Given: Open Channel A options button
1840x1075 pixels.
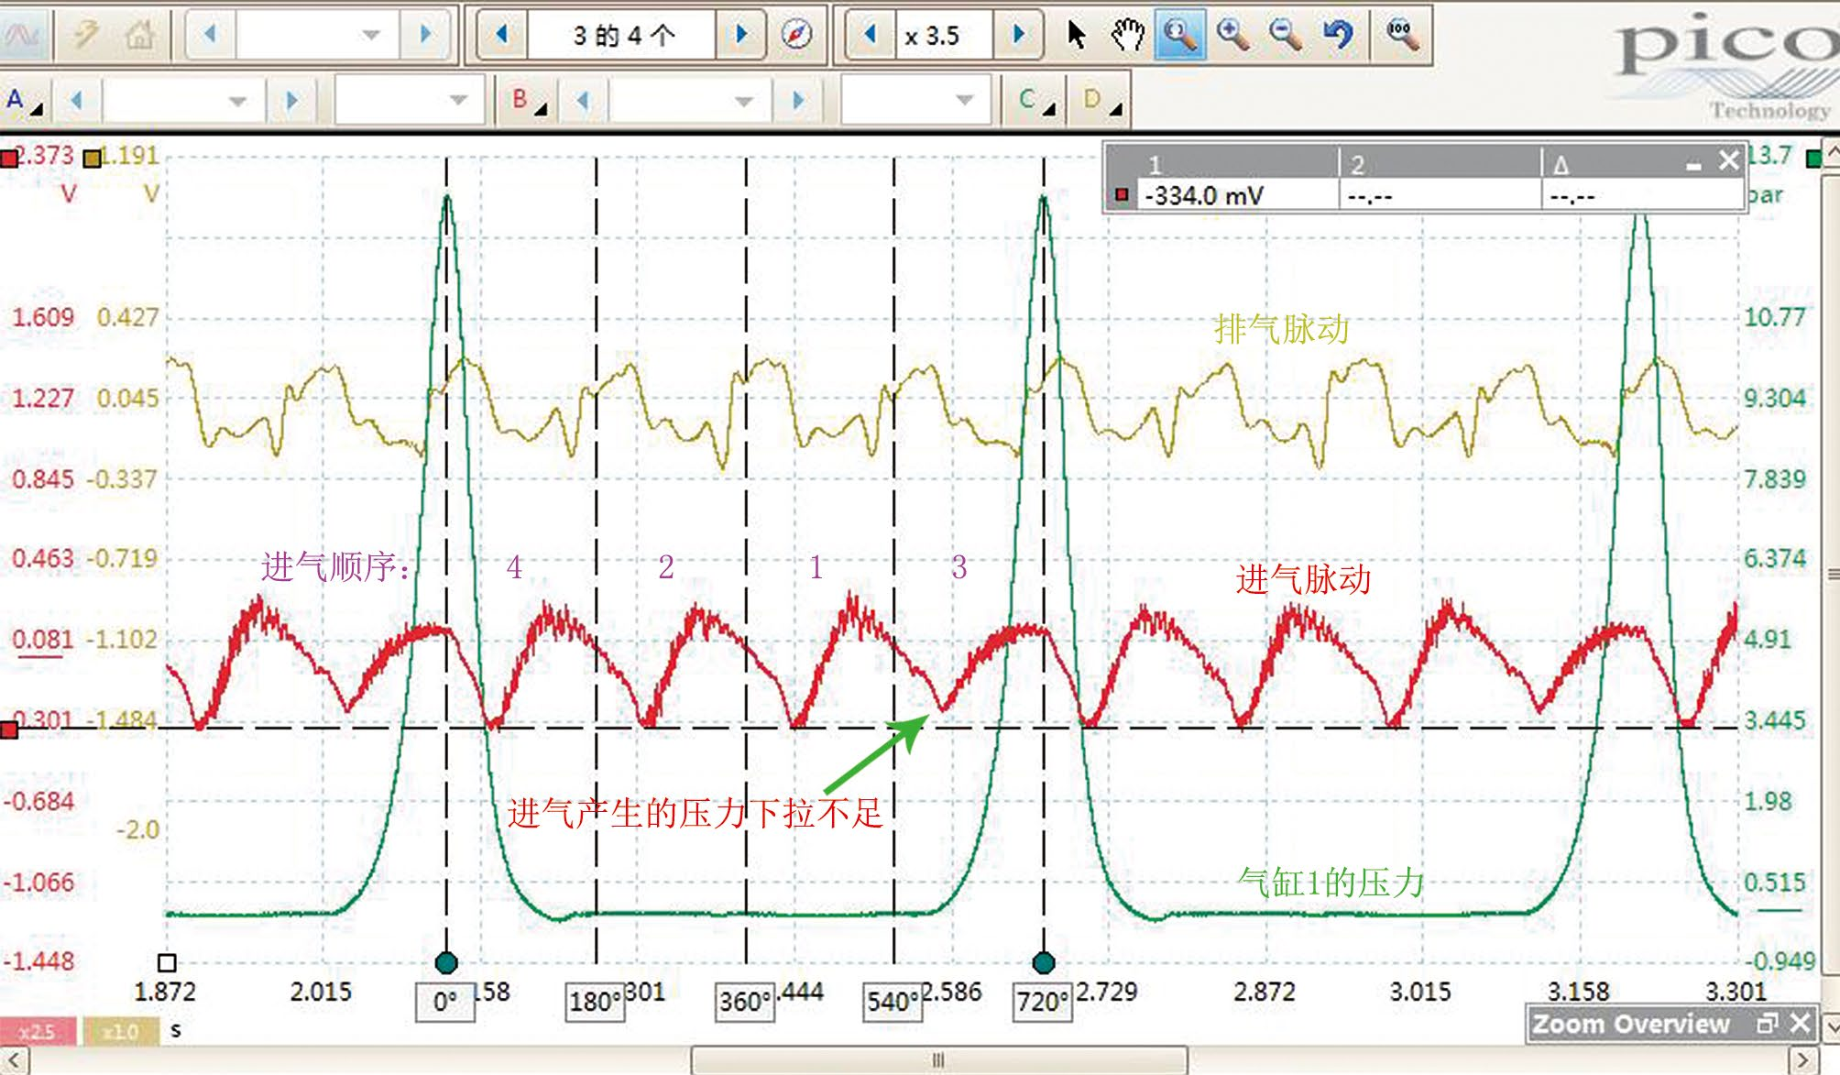Looking at the screenshot, I should 24,100.
